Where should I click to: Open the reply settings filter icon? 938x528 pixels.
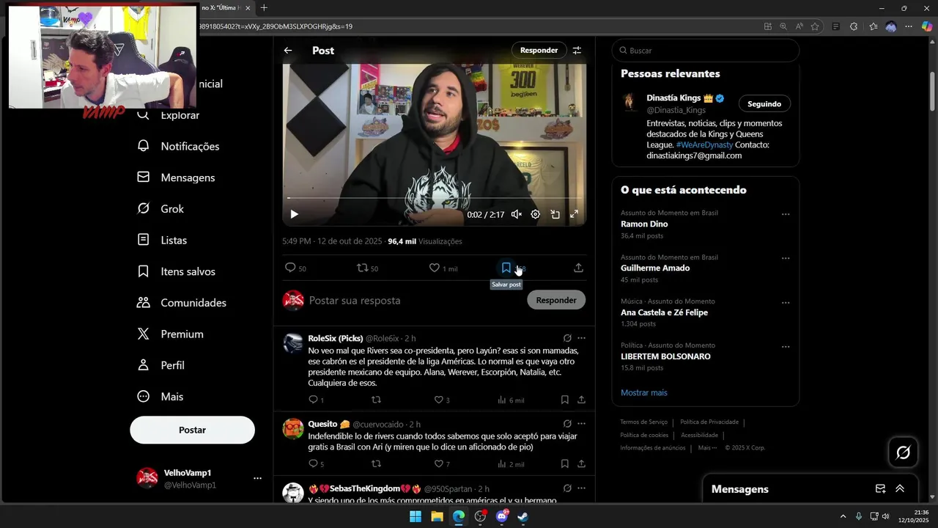click(577, 51)
